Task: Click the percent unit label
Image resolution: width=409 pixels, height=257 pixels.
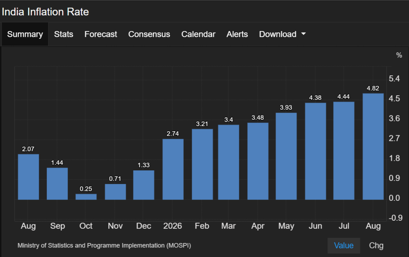Action: (399, 55)
